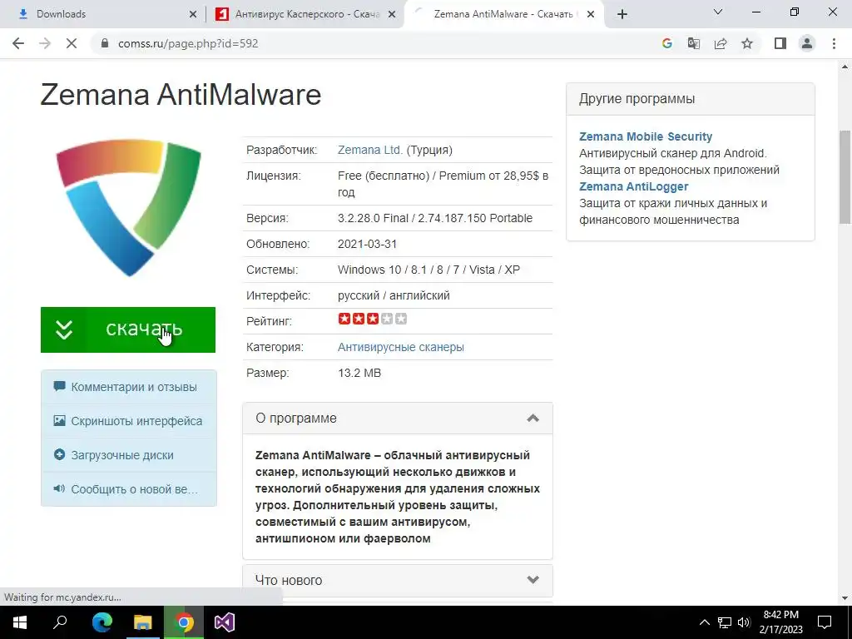Click the русский / английский interface value
The height and width of the screenshot is (639, 852).
click(x=394, y=295)
